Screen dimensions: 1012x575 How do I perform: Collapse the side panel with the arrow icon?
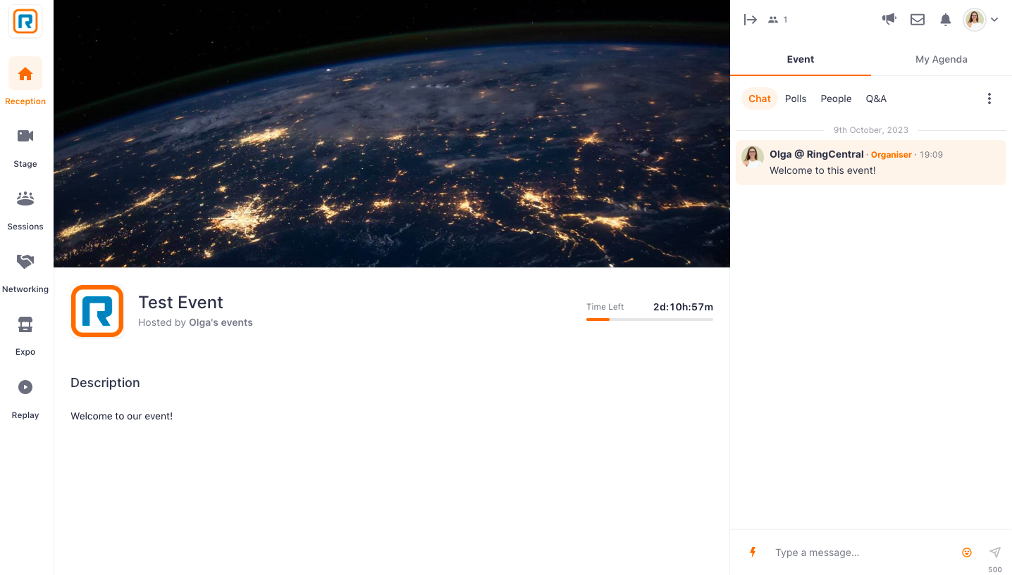[x=751, y=20]
